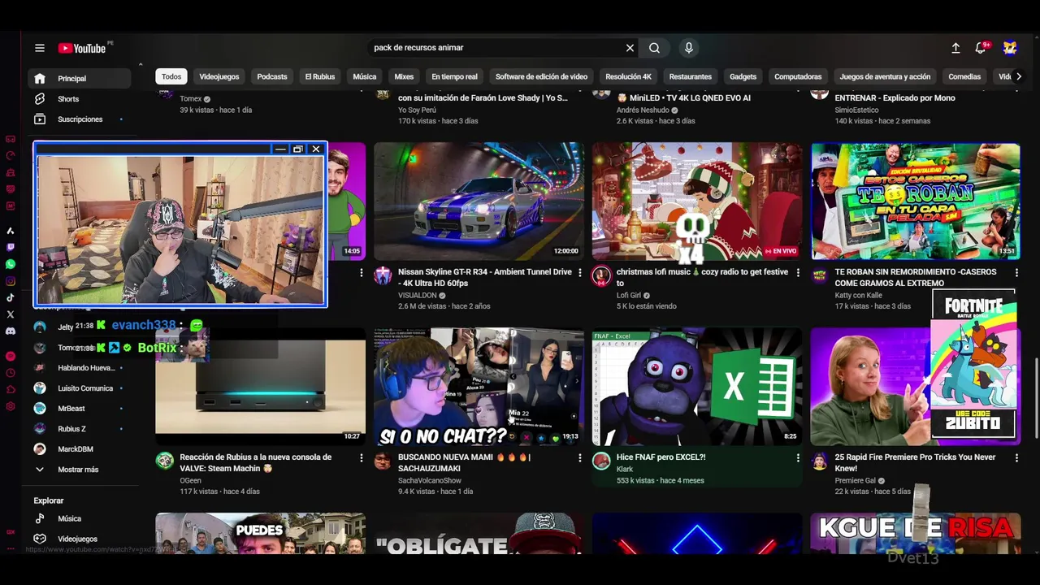Open X in the browser sidebar
This screenshot has width=1040, height=585.
point(11,314)
